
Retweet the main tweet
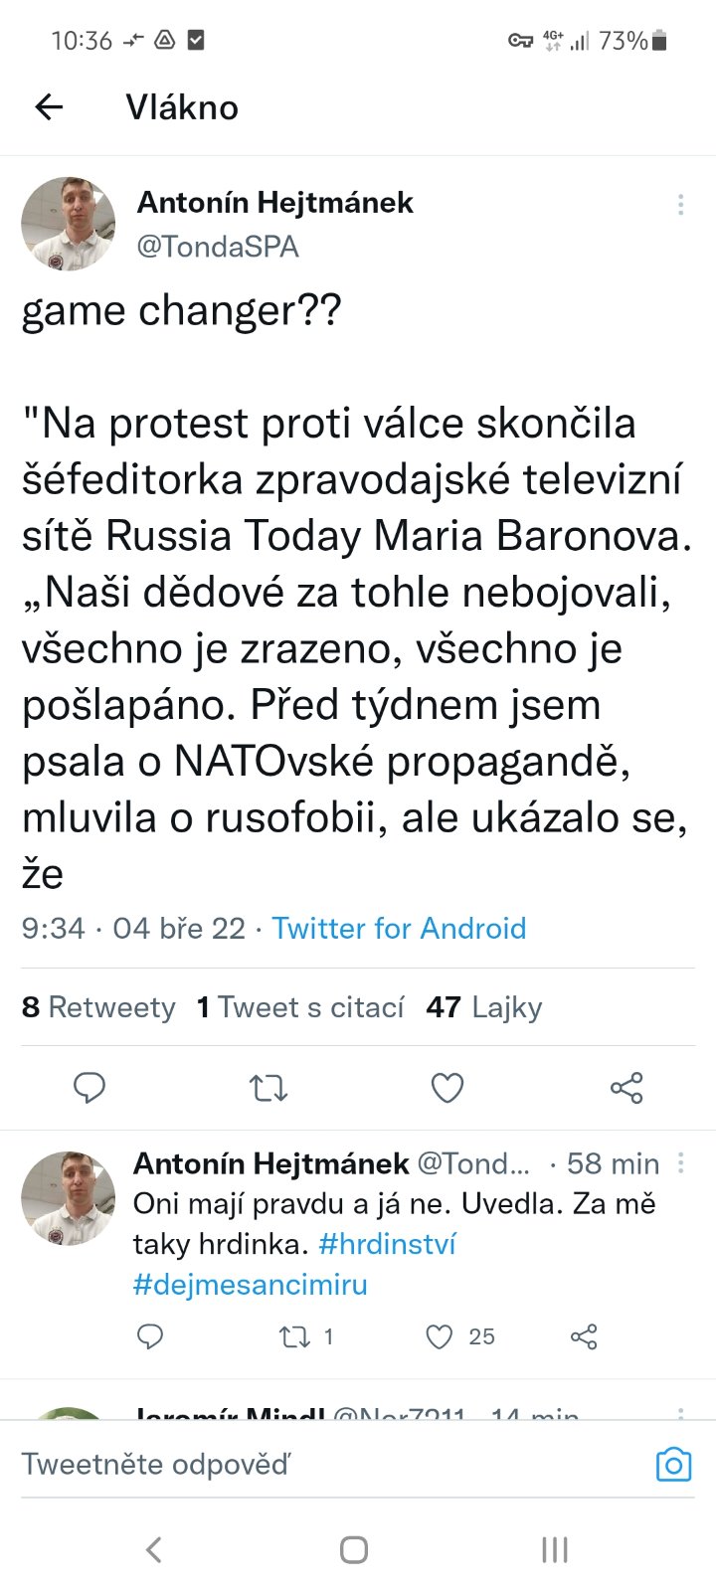click(x=268, y=1088)
